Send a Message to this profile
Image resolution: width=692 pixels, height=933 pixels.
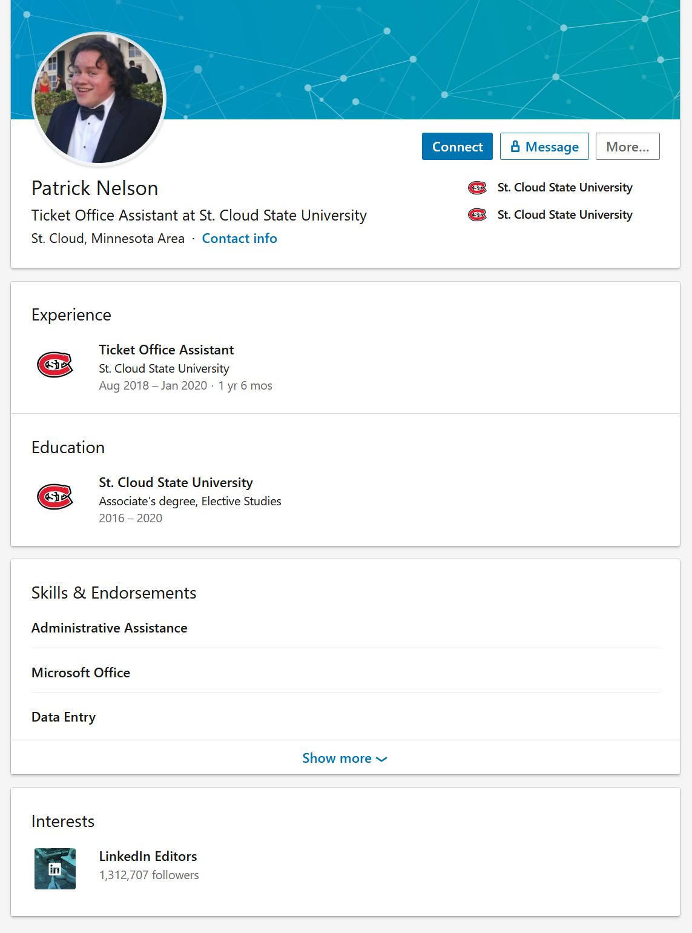[x=544, y=147]
